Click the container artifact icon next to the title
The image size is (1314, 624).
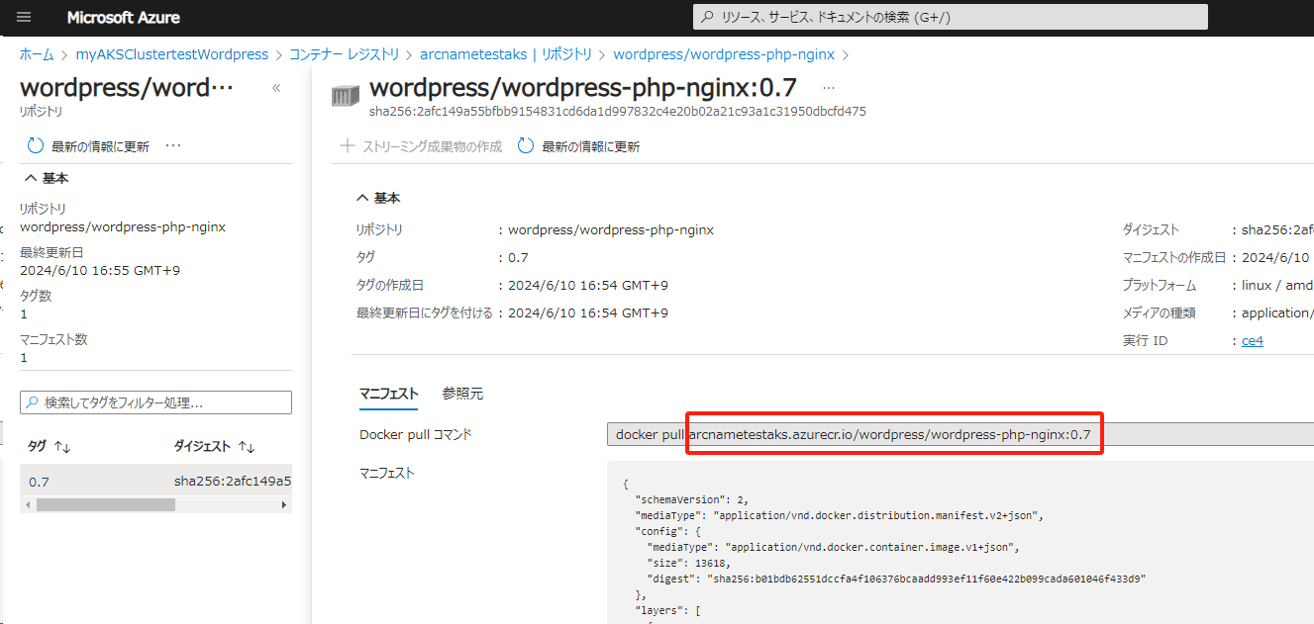(x=346, y=94)
